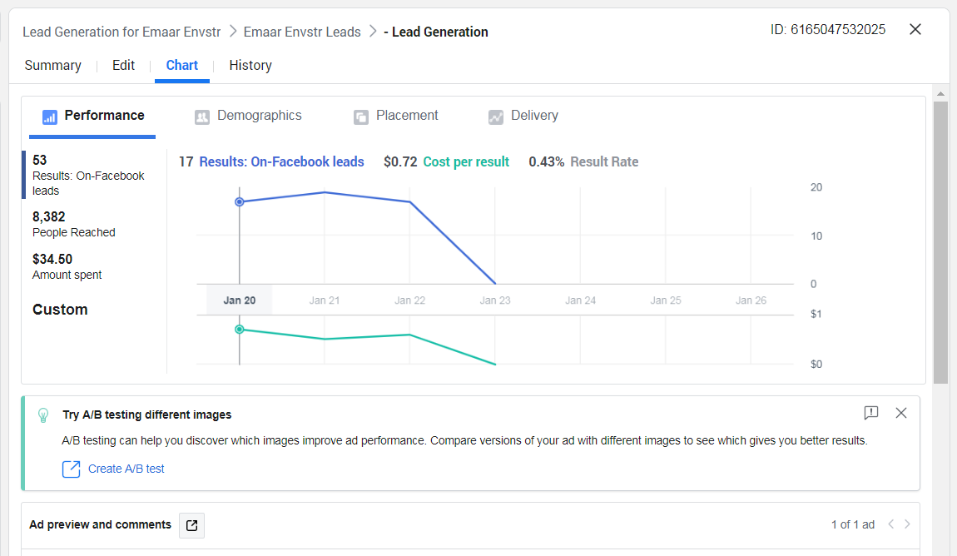This screenshot has width=957, height=556.
Task: Click the Demographics people icon
Action: click(x=202, y=117)
